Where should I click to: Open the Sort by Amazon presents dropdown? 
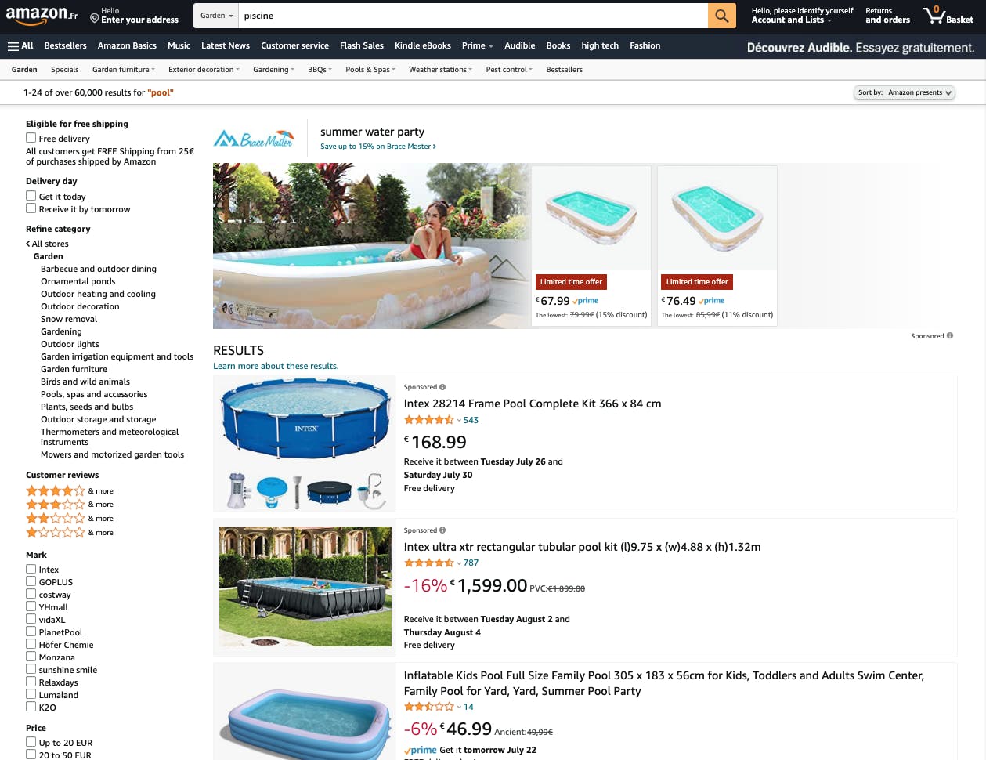coord(904,92)
